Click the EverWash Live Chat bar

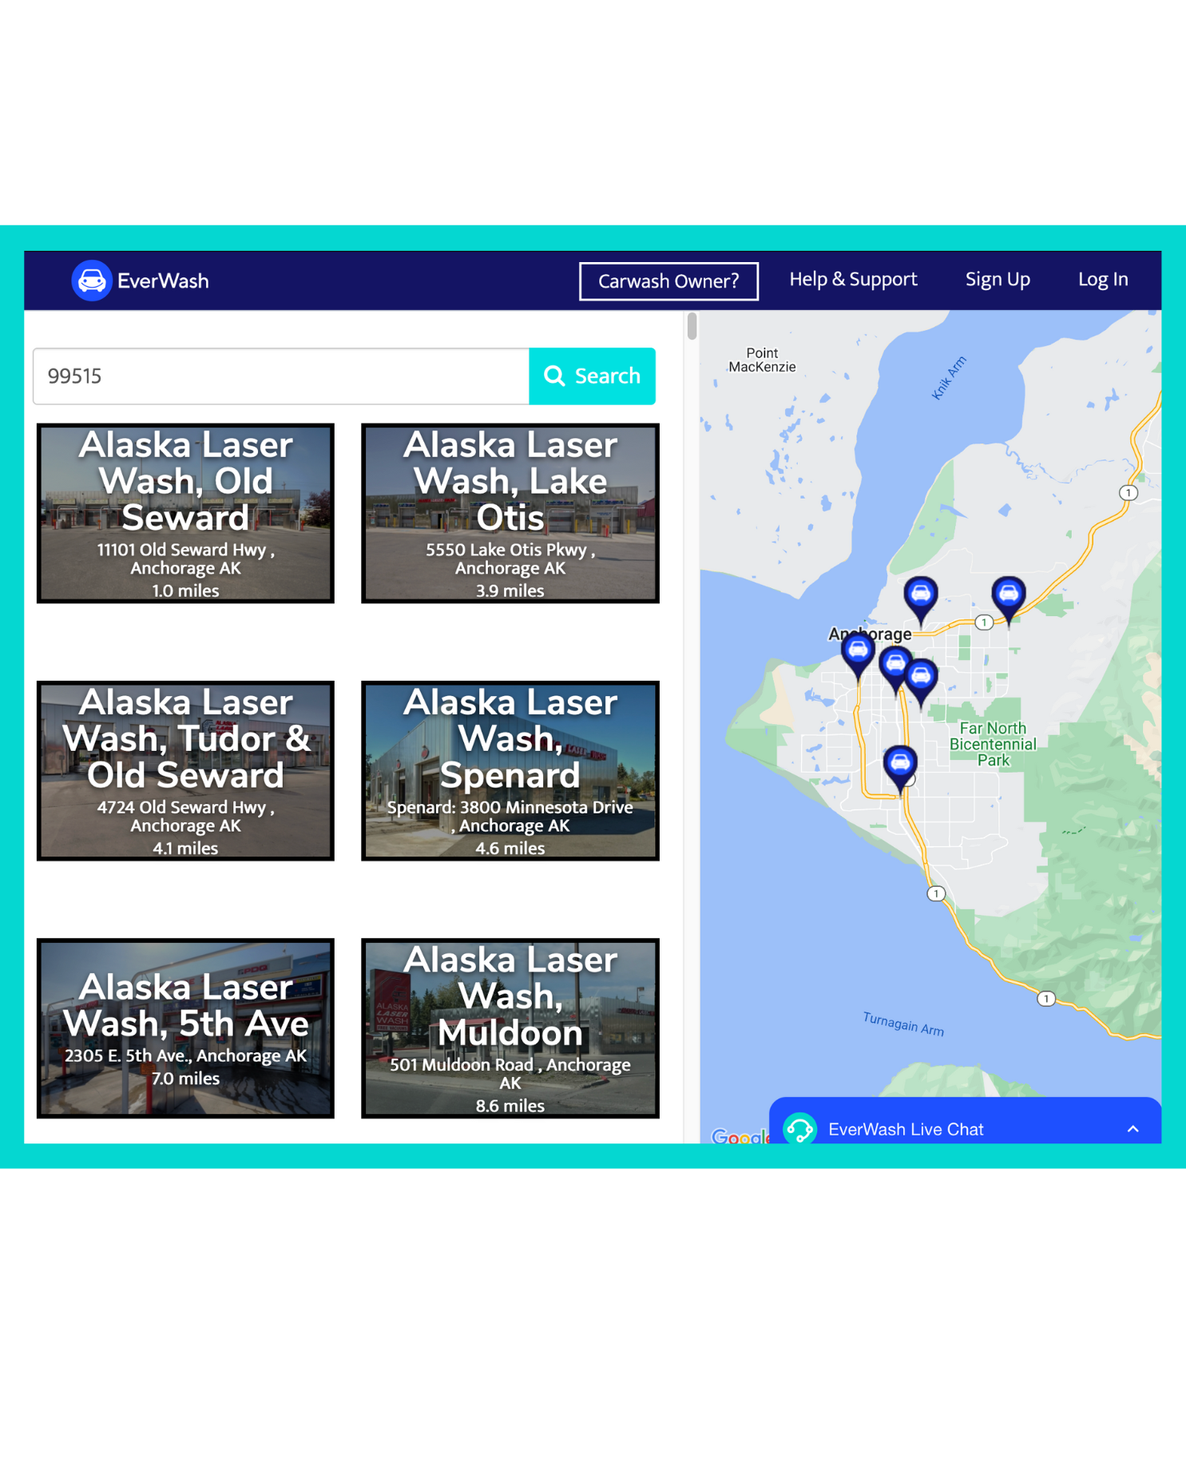point(965,1120)
